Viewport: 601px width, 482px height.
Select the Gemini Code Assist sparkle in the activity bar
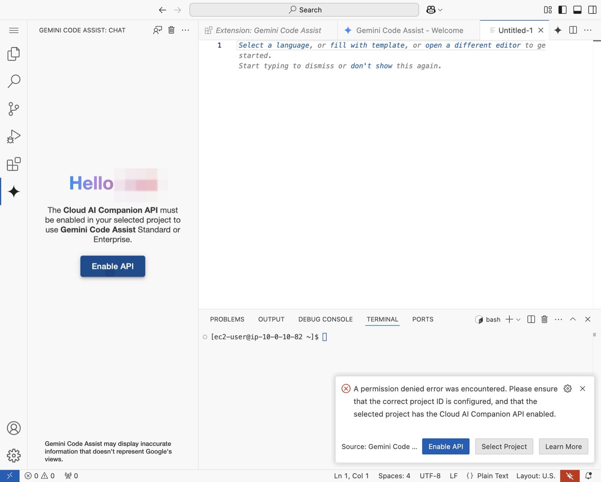(14, 192)
